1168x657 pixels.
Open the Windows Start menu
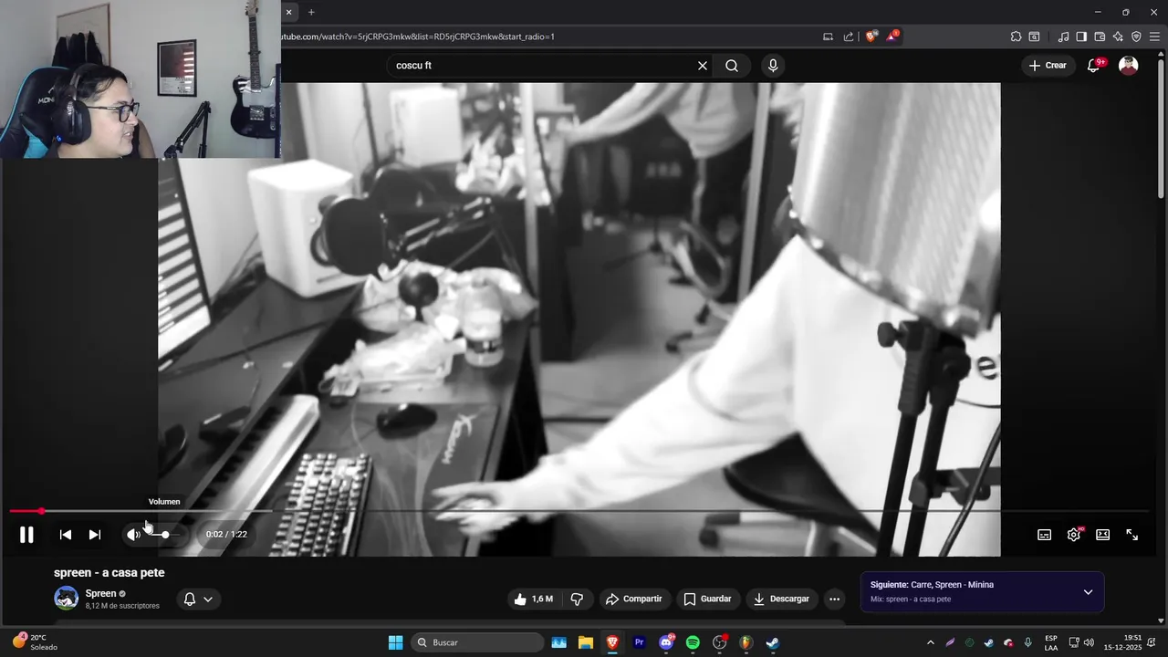pos(395,642)
